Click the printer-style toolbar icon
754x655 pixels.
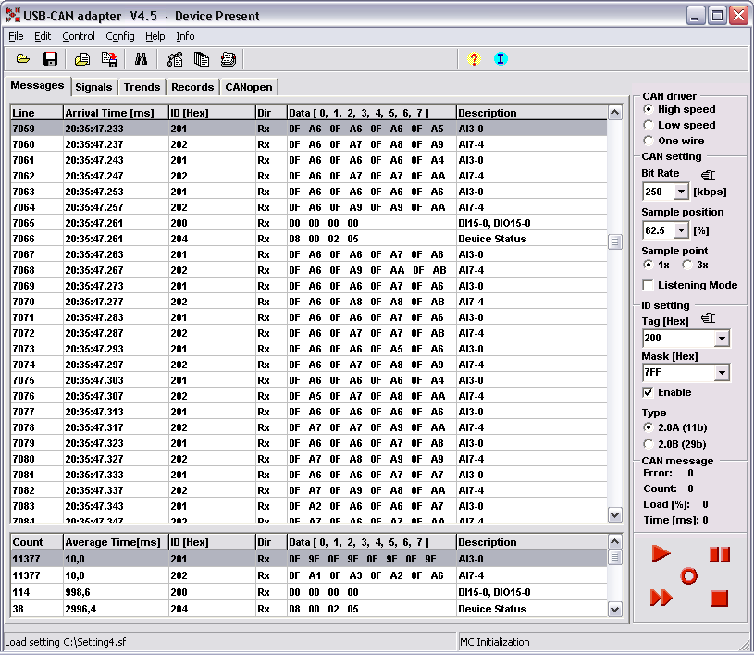point(229,59)
